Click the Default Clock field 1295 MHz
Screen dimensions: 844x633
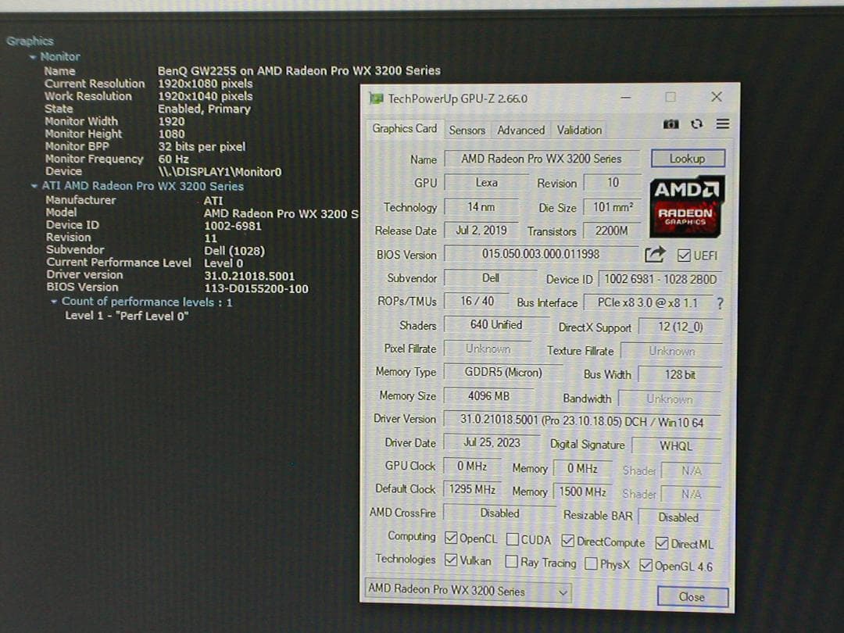click(472, 488)
